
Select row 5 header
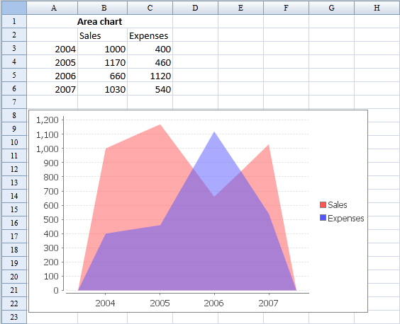[x=14, y=75]
